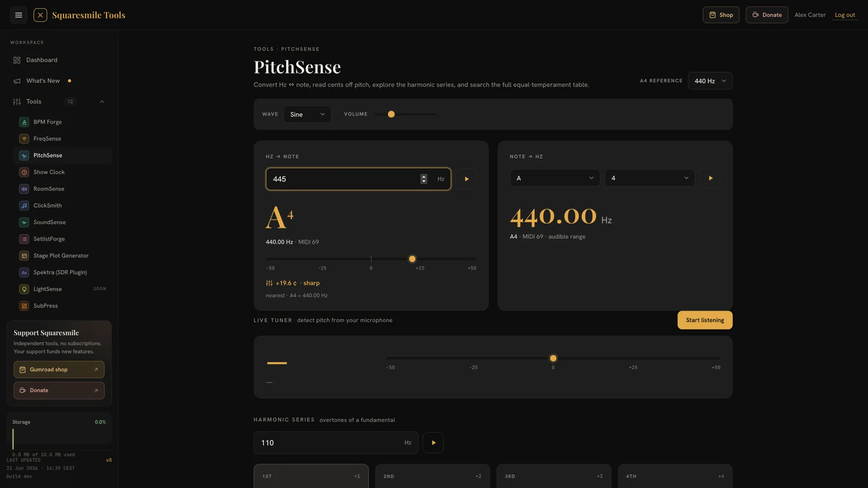The image size is (868, 488).
Task: Adjust the Volume slider handle
Action: tap(391, 114)
